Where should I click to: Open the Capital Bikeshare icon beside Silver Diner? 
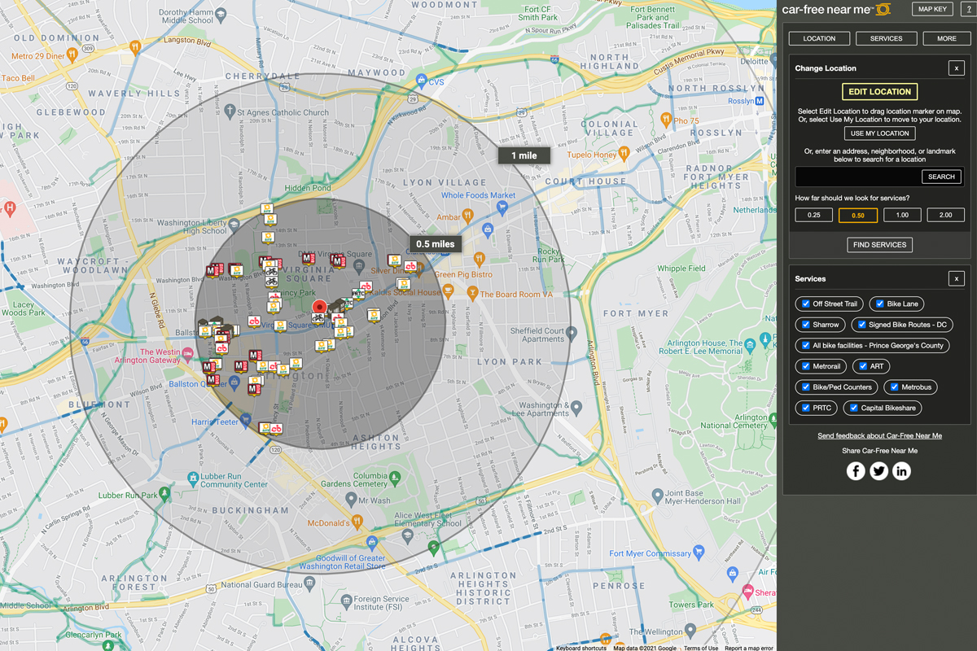(x=410, y=266)
